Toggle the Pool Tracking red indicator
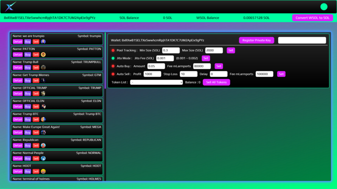The image size is (337, 189). 113,50
